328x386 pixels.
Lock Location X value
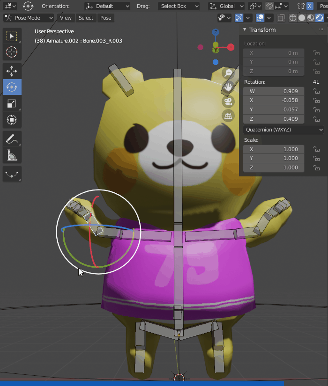316,53
